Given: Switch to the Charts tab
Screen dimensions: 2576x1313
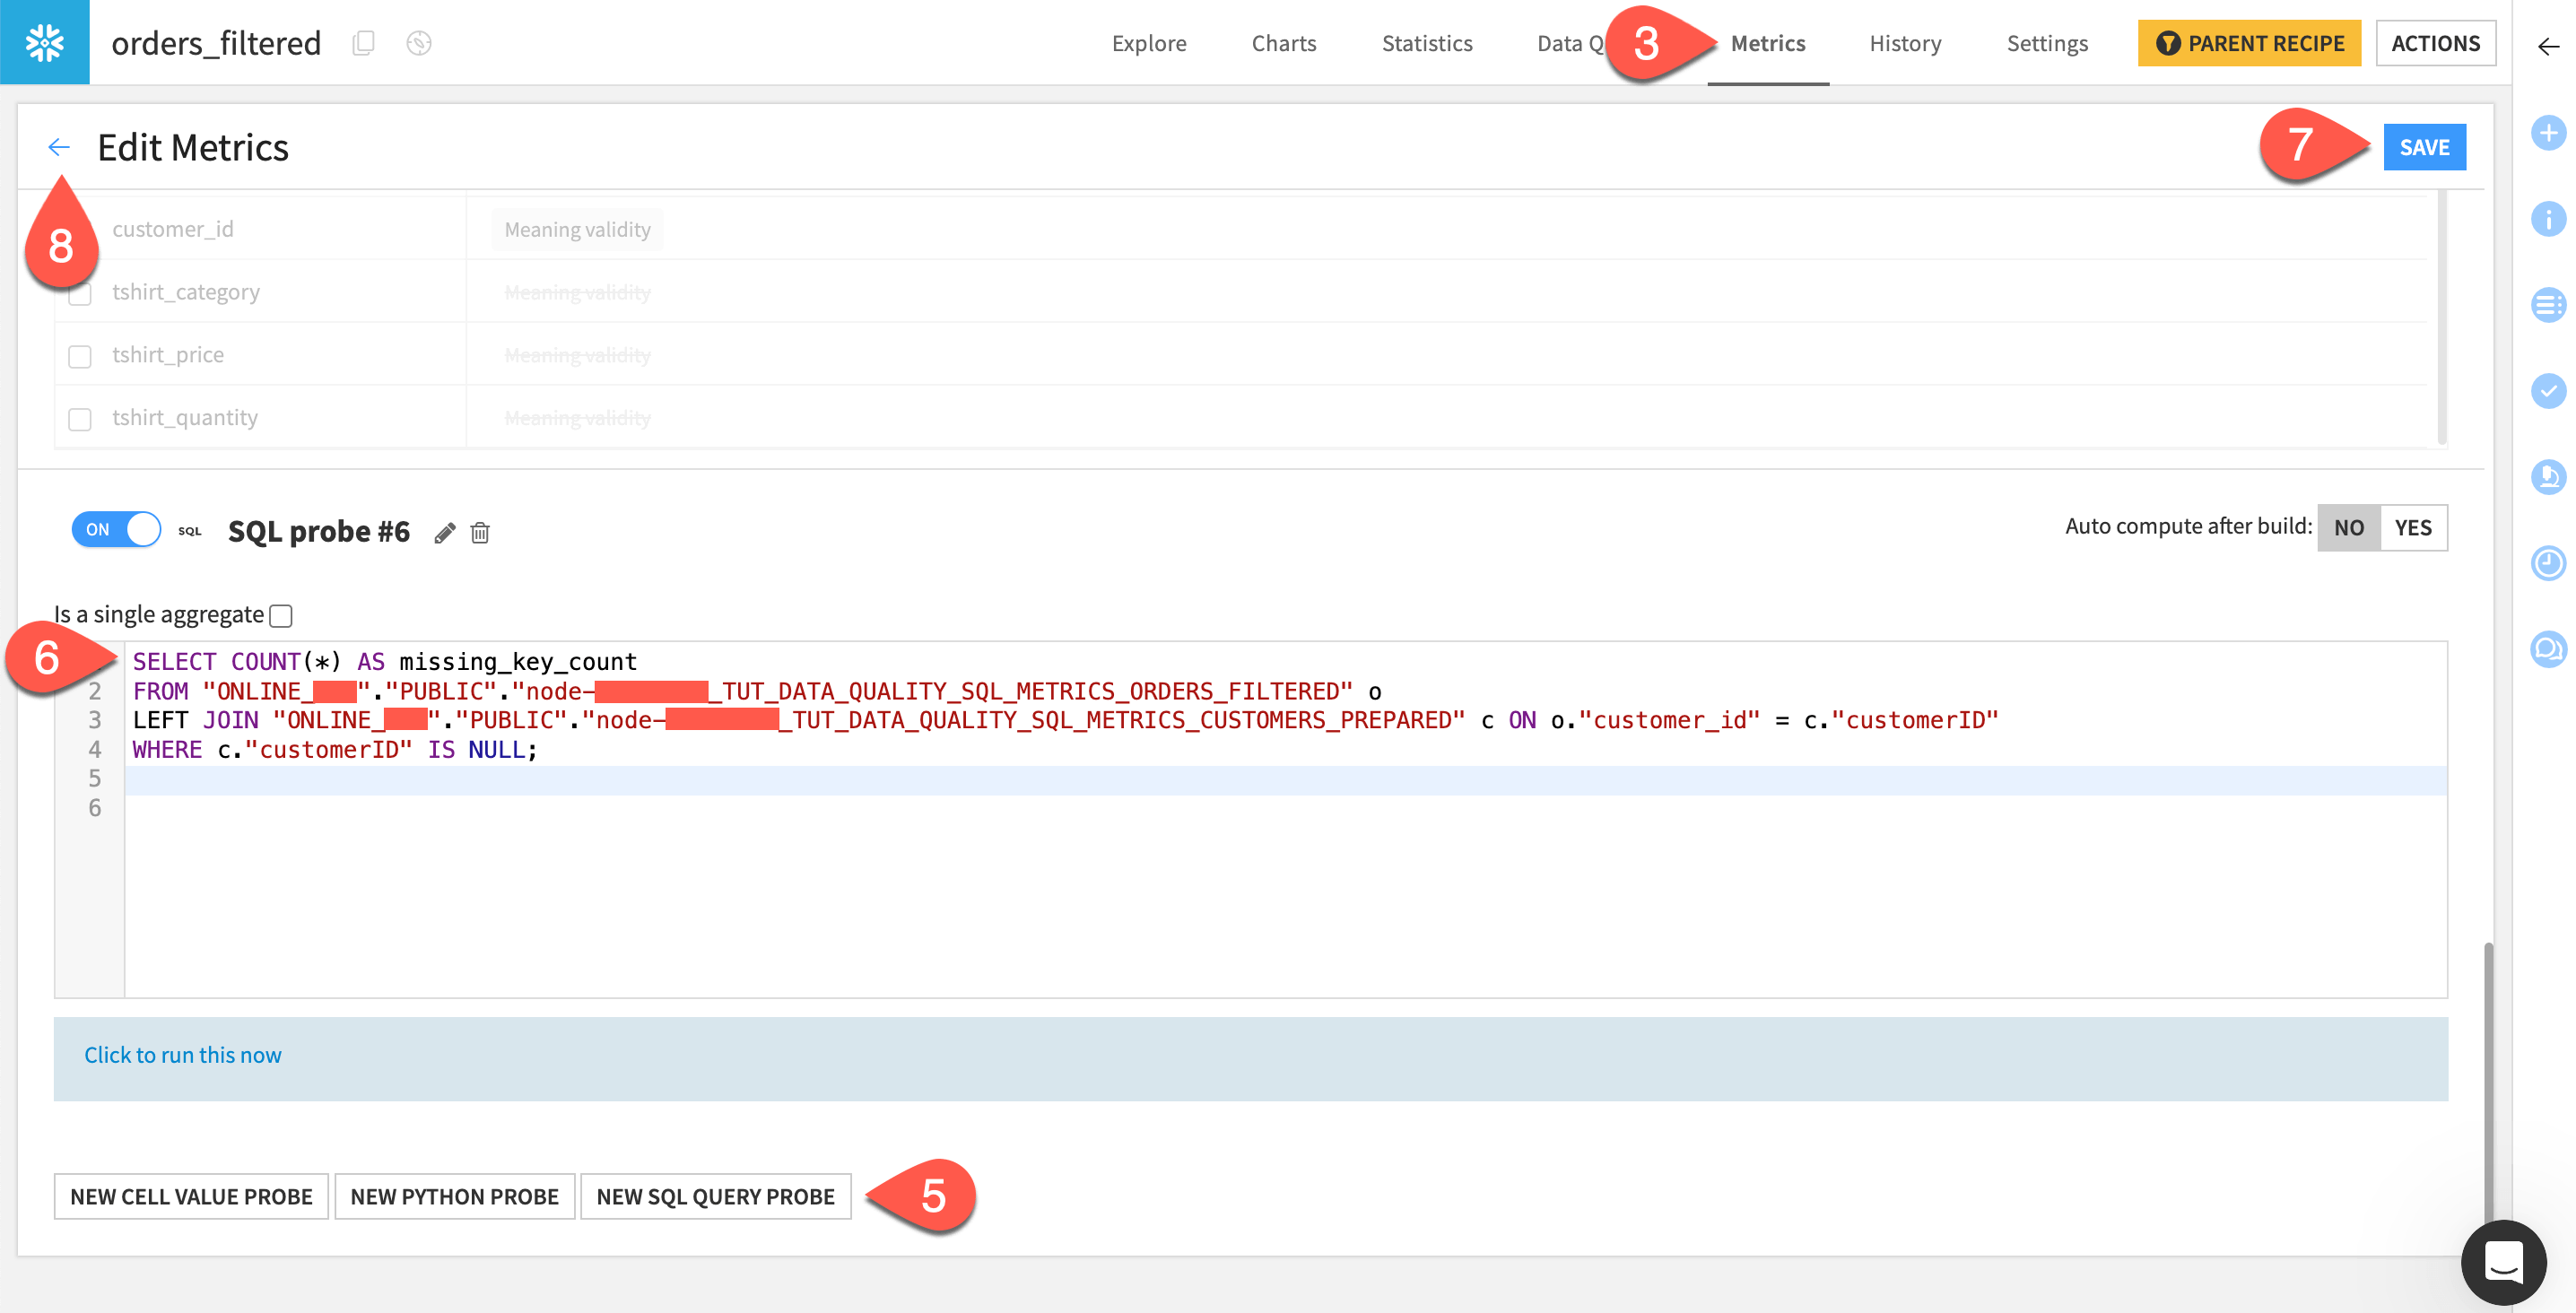Looking at the screenshot, I should (1283, 43).
